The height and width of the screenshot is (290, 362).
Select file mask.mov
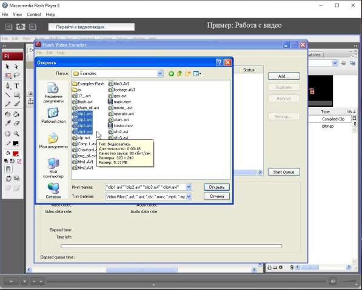(x=119, y=102)
